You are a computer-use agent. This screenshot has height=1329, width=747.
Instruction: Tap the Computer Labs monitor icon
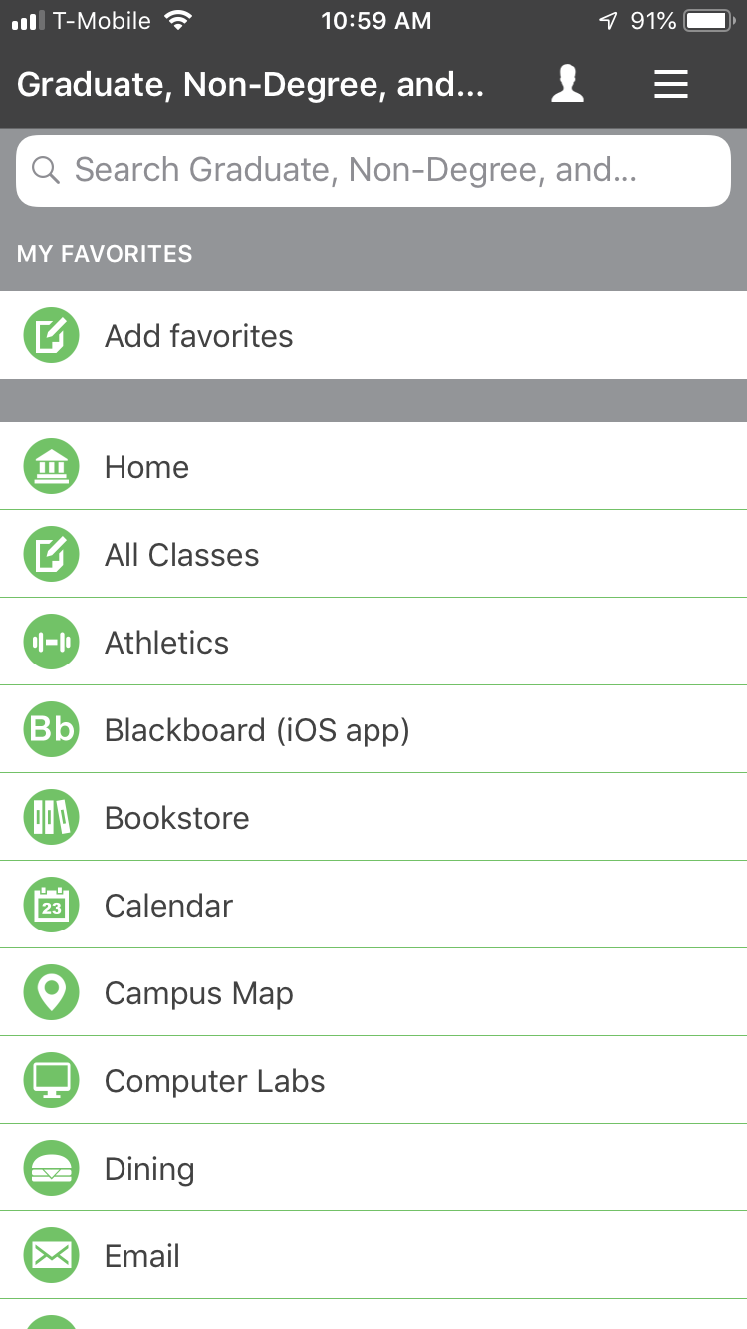(x=51, y=1080)
